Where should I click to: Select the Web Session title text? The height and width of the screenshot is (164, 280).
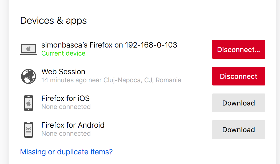pos(63,72)
